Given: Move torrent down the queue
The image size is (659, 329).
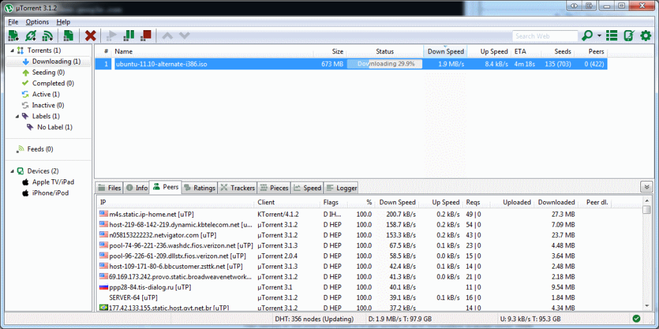Looking at the screenshot, I should coord(185,36).
